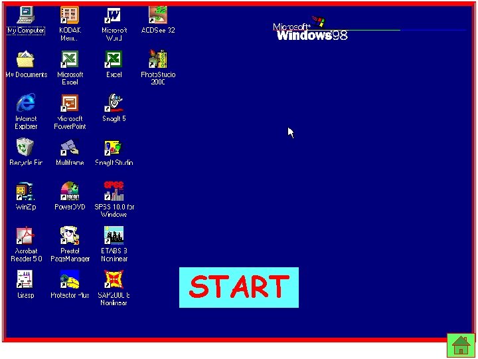Open the Presto! PageManager shortcut icon

(x=70, y=235)
